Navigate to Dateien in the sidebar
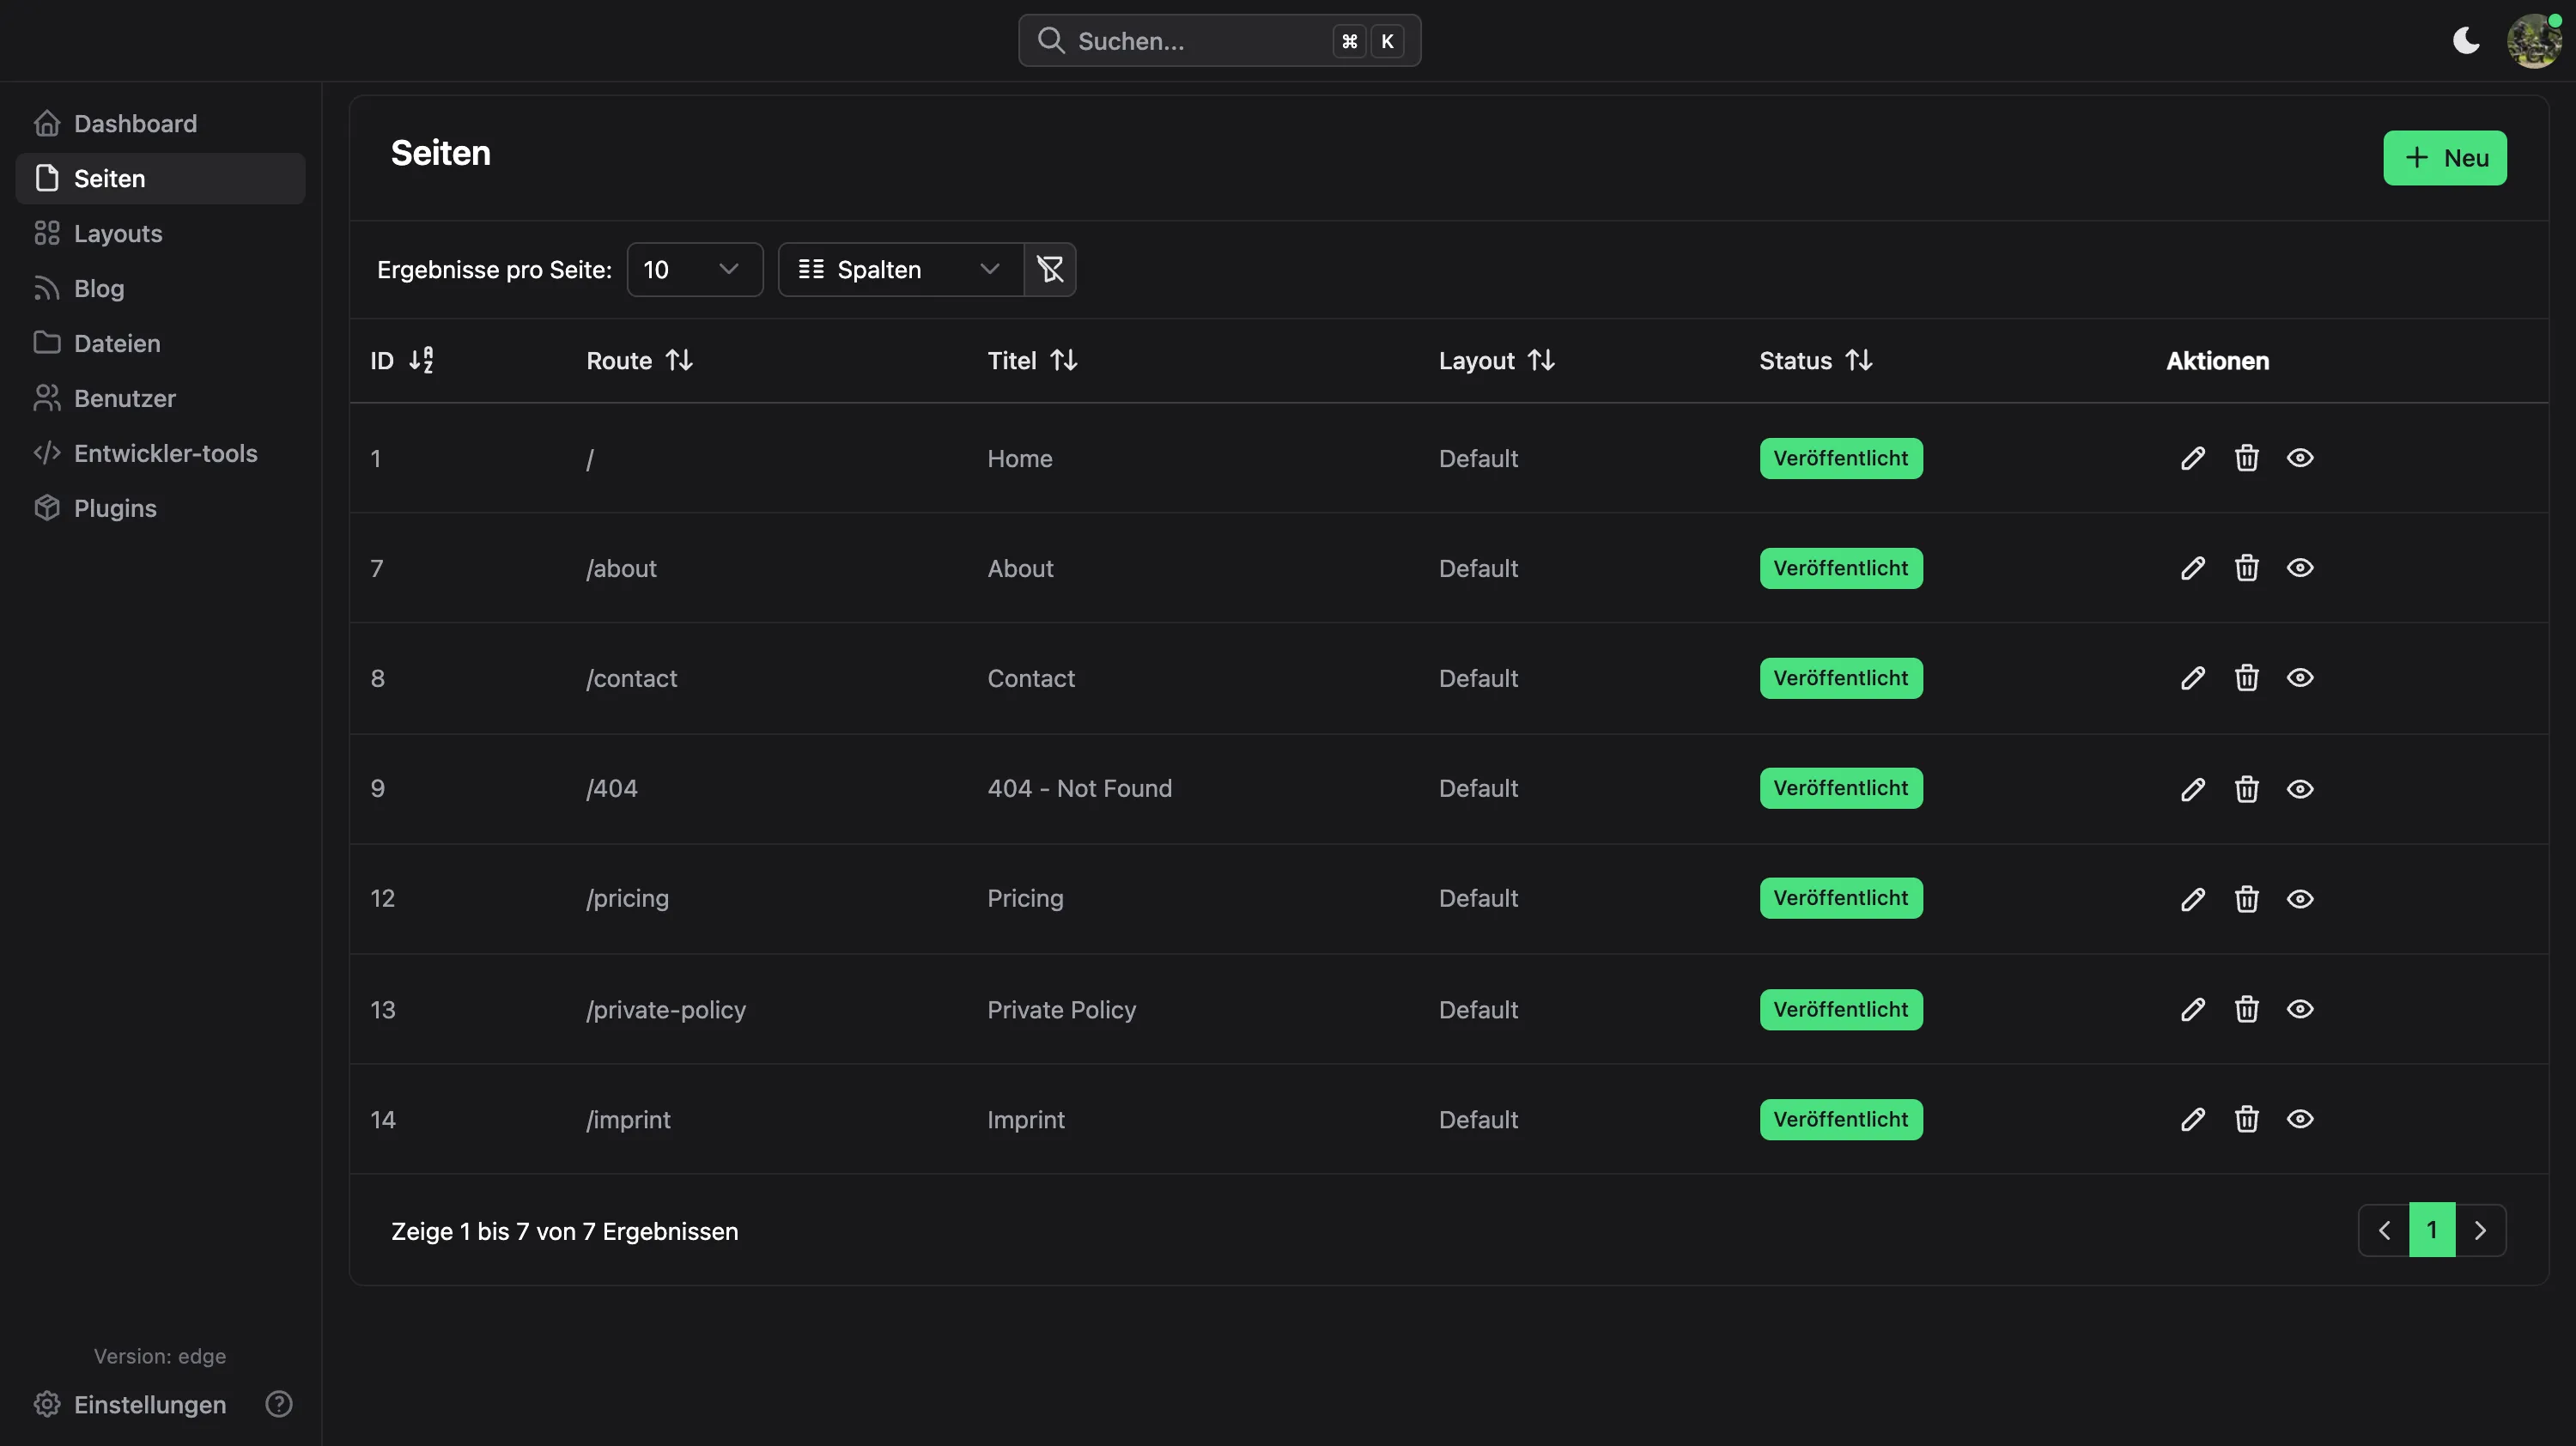Image resolution: width=2576 pixels, height=1446 pixels. [x=117, y=343]
